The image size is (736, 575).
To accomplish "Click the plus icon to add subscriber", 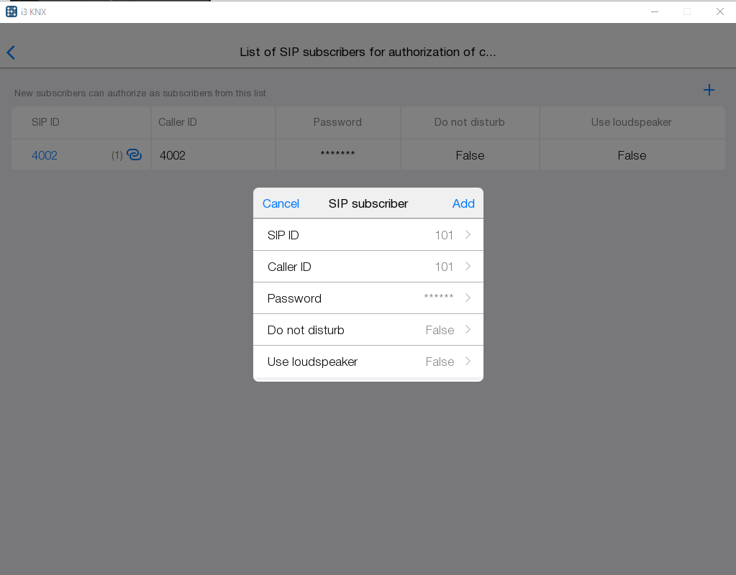I will point(709,90).
